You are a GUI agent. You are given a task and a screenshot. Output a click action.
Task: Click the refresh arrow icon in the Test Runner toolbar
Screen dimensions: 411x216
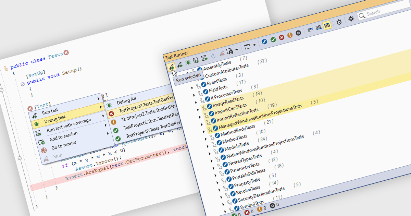213,56
